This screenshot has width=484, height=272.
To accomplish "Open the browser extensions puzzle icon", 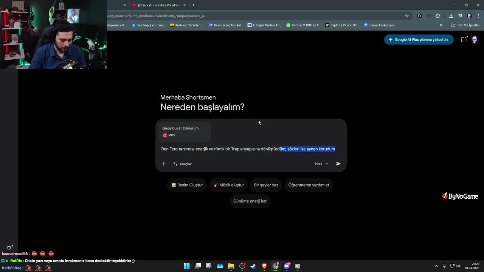I will 438,16.
